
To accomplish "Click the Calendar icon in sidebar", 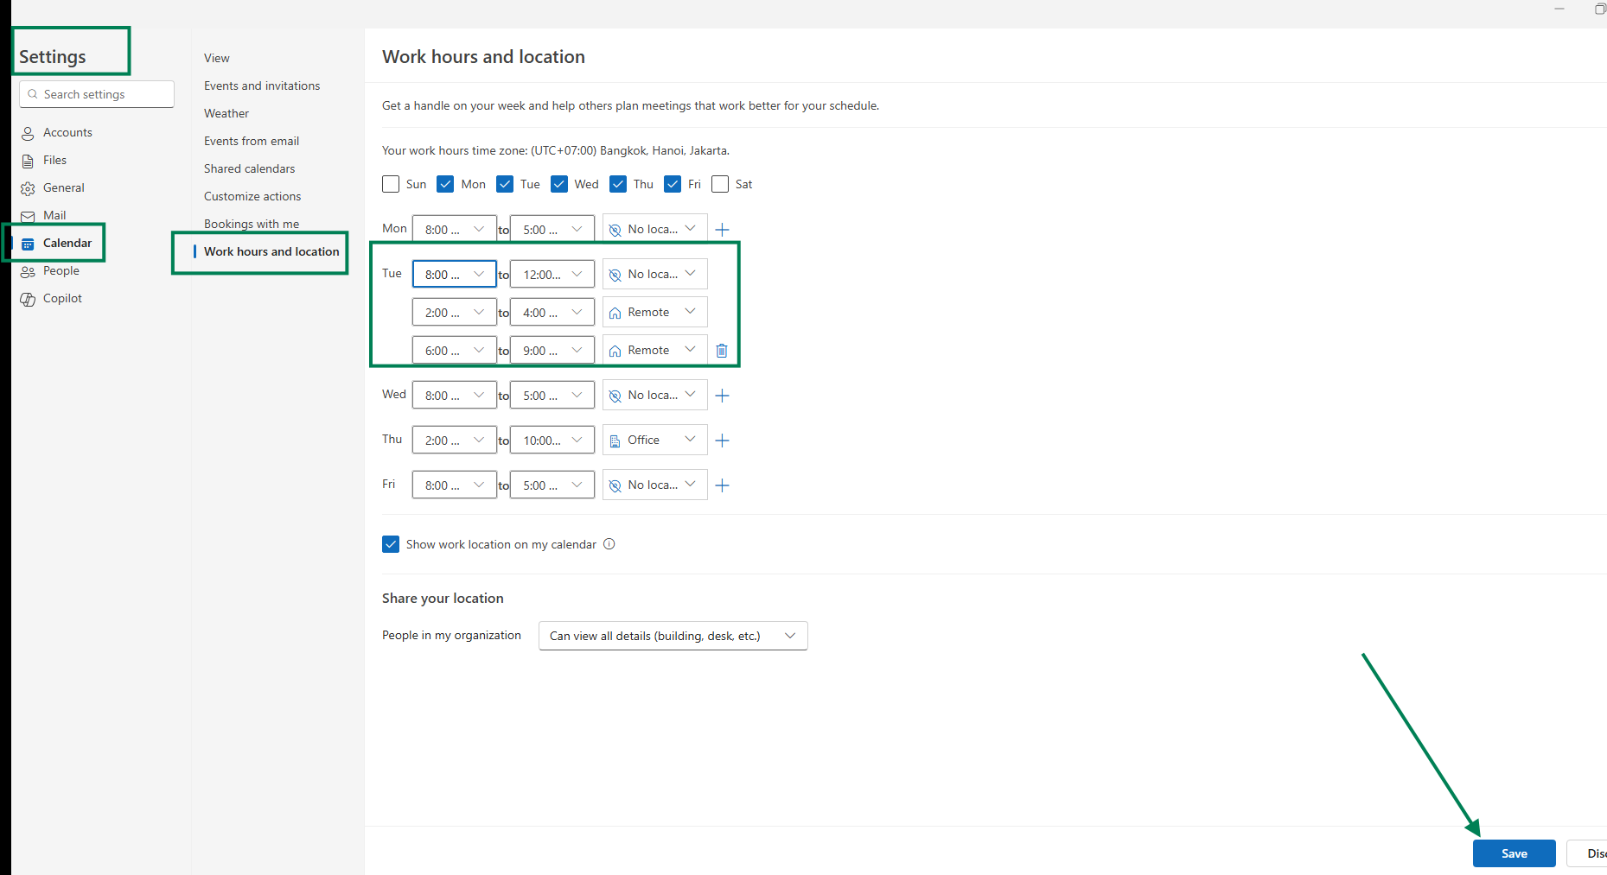I will (28, 244).
